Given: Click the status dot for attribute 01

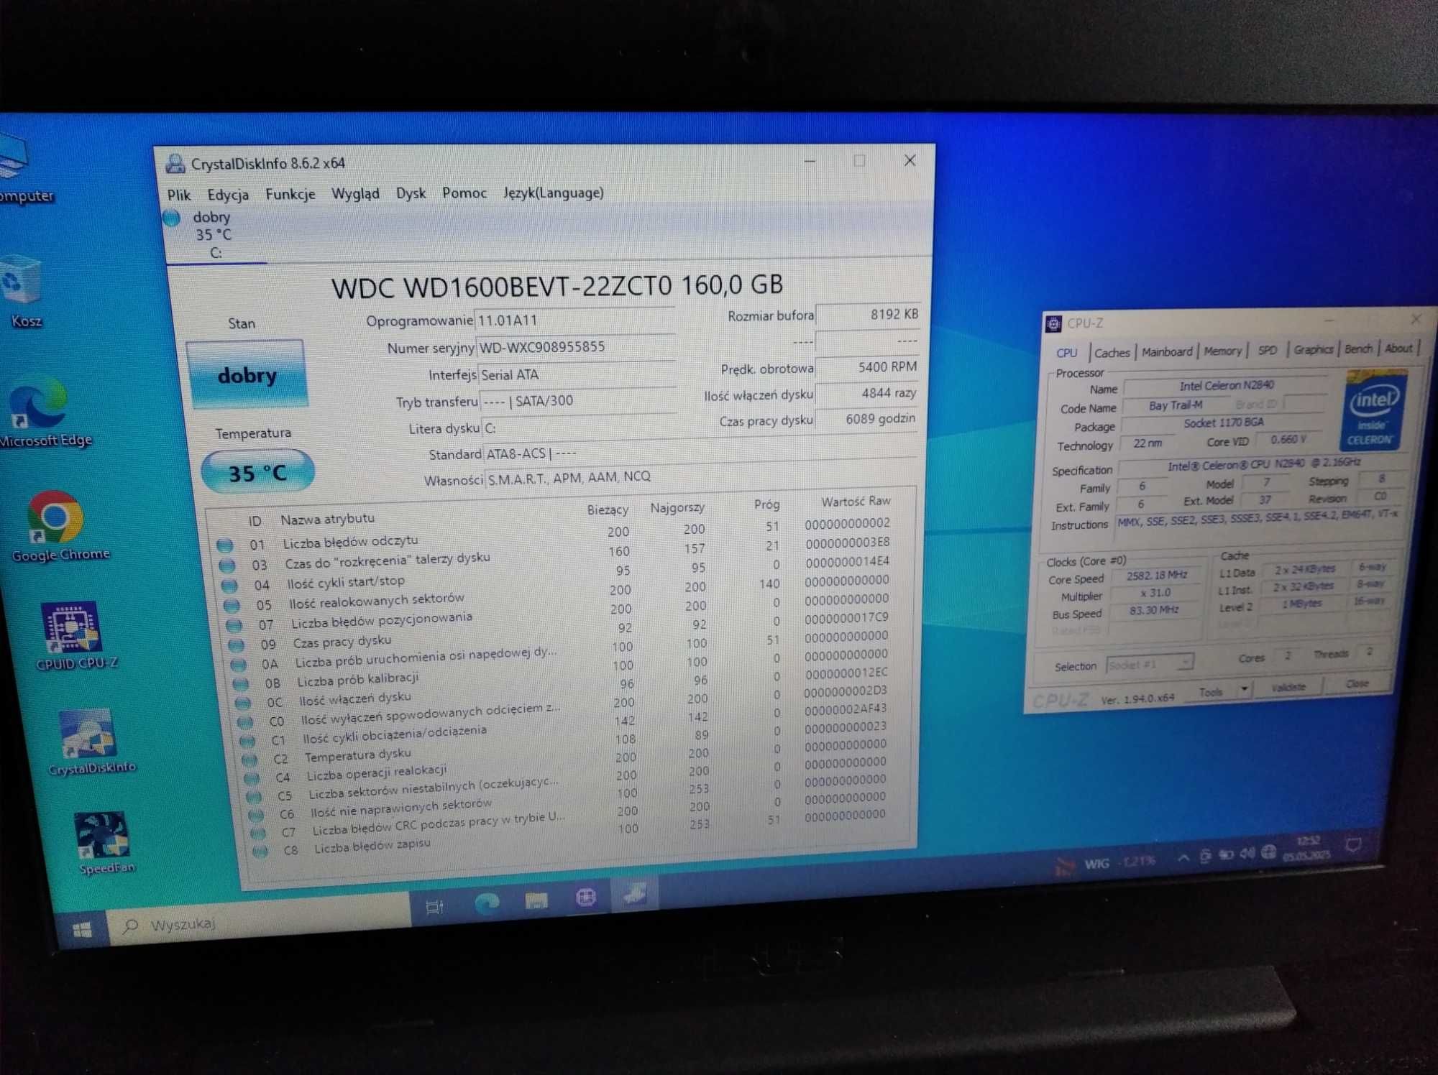Looking at the screenshot, I should pyautogui.click(x=225, y=545).
